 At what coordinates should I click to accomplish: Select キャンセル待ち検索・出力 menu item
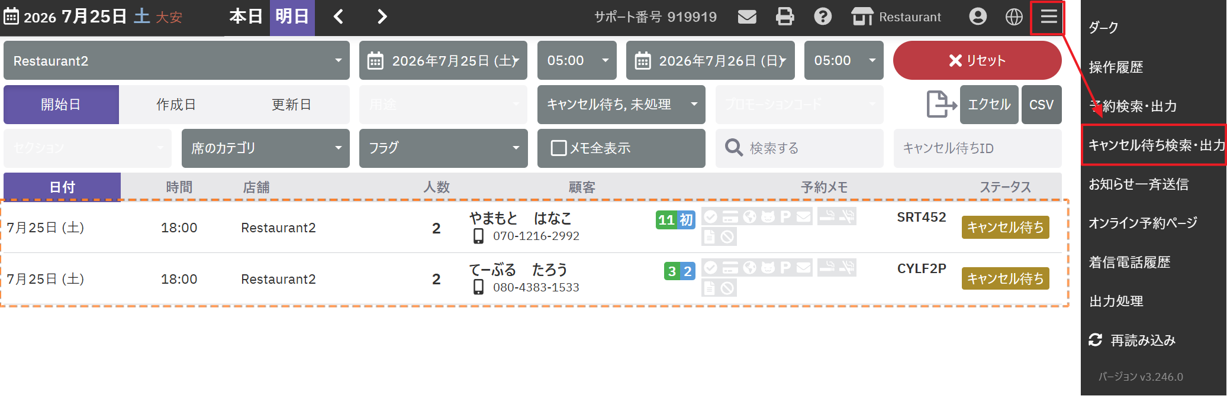point(1154,145)
